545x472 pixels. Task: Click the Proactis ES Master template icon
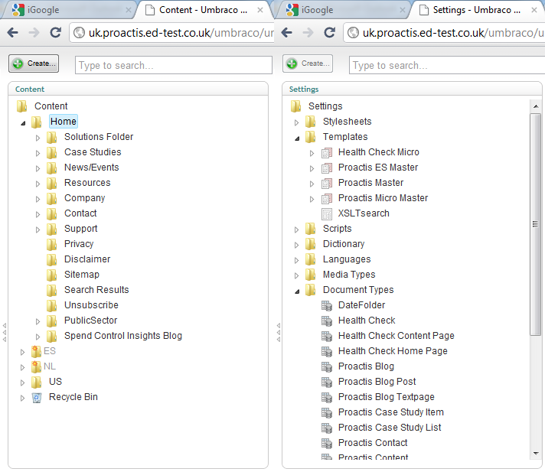coord(327,168)
